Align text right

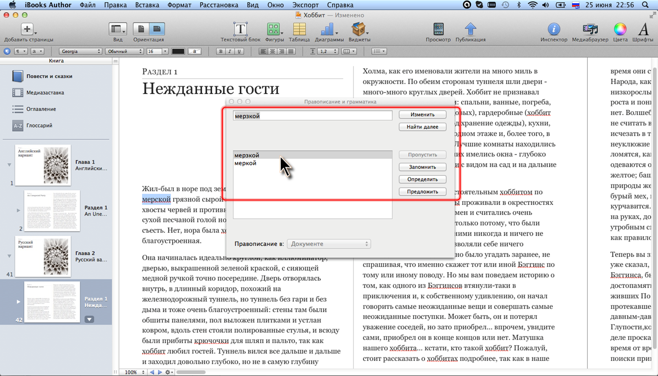click(281, 51)
